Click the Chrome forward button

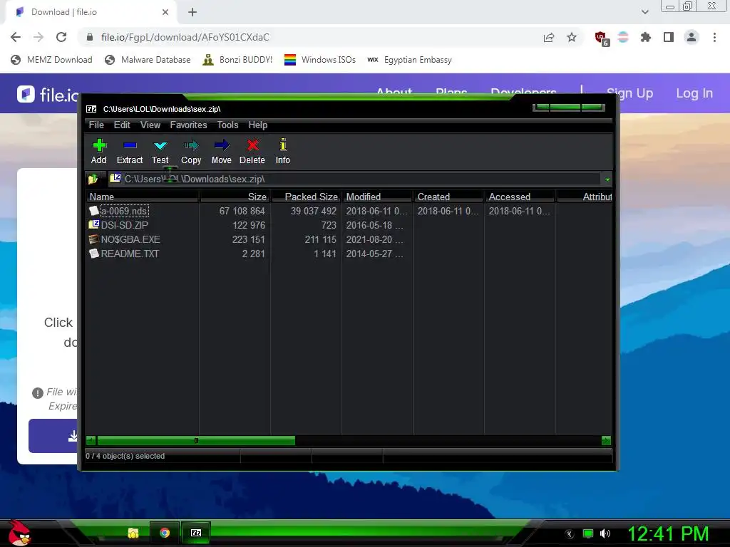[x=38, y=37]
